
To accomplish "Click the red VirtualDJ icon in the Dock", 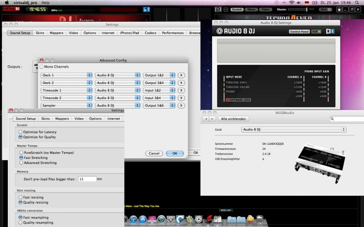I will [x=208, y=219].
